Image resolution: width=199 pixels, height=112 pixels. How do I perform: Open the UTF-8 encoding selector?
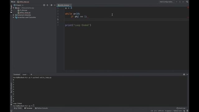point(161,111)
